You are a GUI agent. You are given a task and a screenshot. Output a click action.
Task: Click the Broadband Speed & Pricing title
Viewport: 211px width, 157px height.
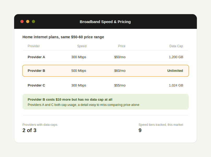point(105,22)
